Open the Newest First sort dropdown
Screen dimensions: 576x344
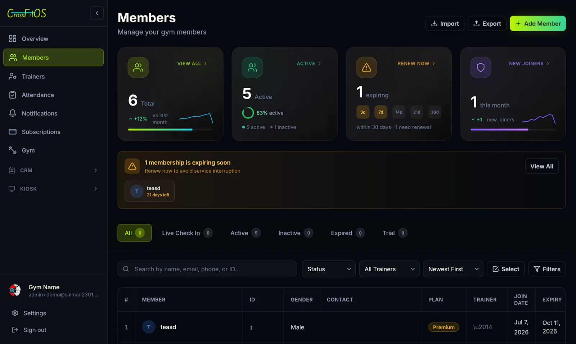tap(453, 269)
